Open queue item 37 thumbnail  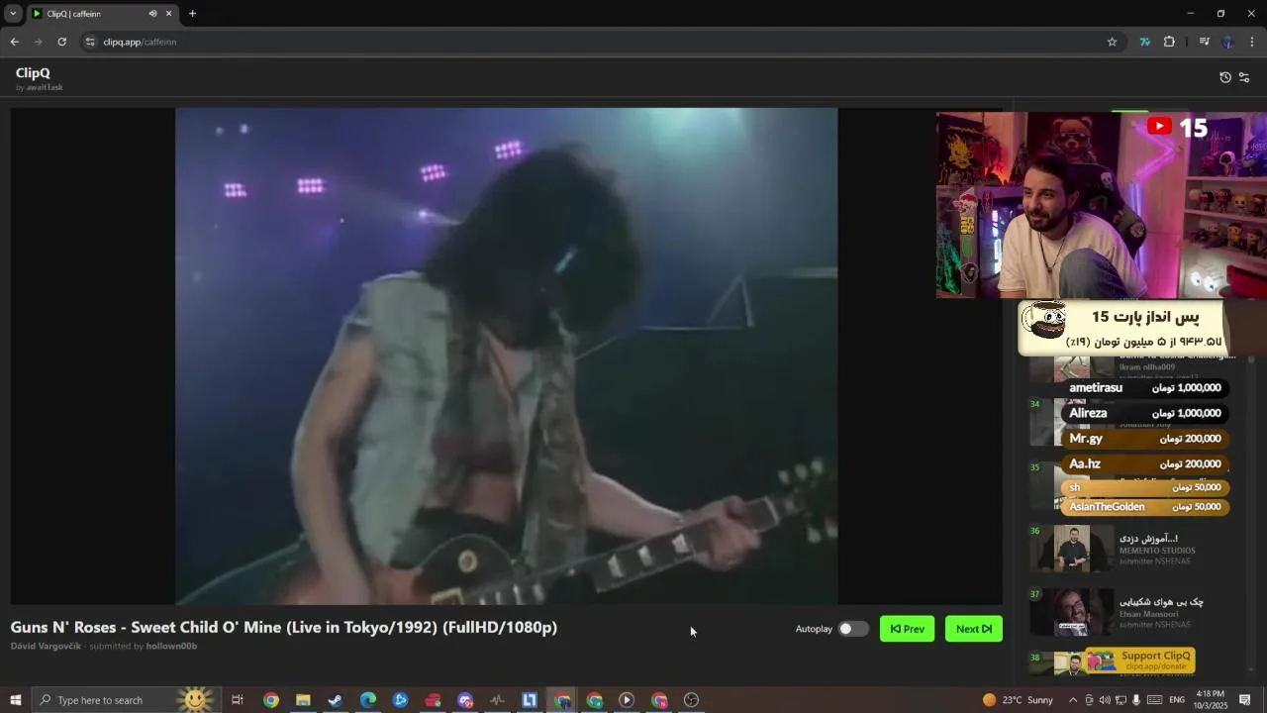pyautogui.click(x=1072, y=612)
